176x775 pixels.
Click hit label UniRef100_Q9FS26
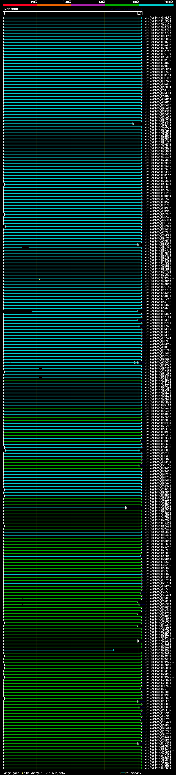[x=158, y=169]
